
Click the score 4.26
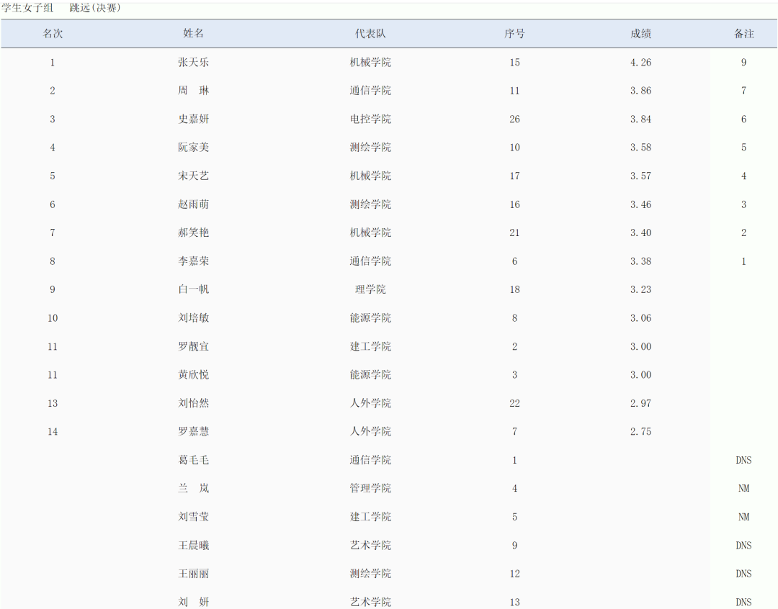click(640, 63)
